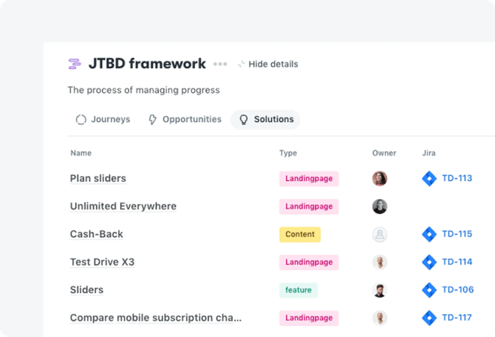
Task: Open the Cash-Back solution
Action: tap(96, 234)
